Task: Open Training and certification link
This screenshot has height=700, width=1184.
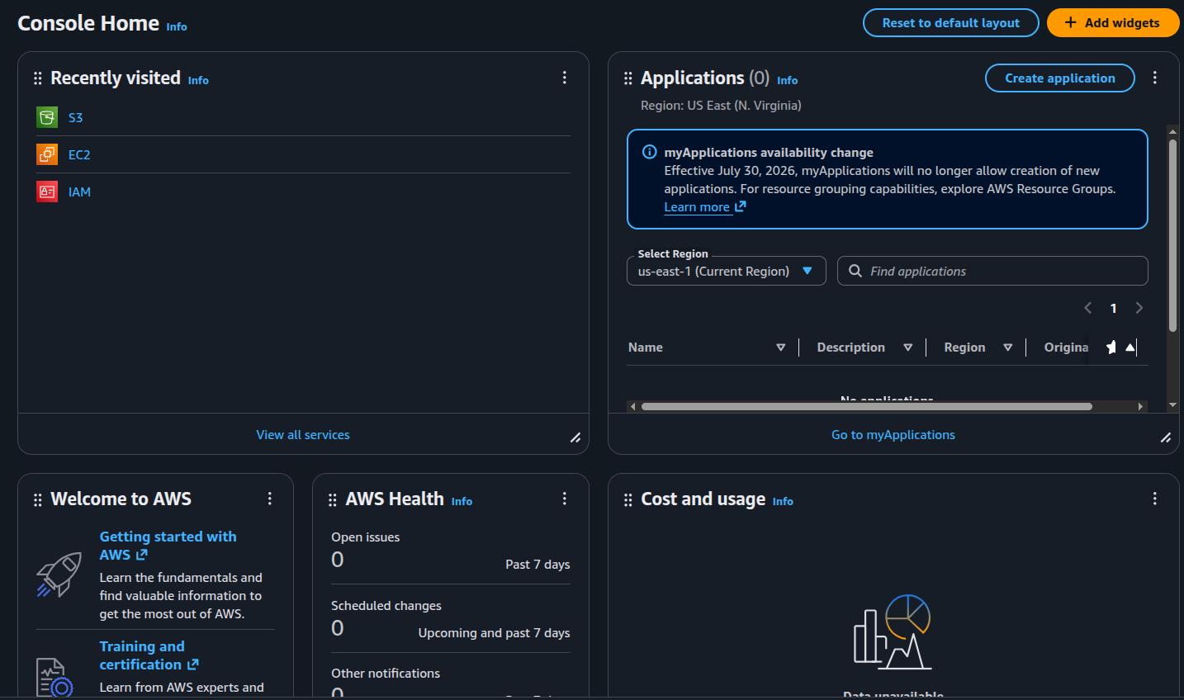Action: click(149, 655)
